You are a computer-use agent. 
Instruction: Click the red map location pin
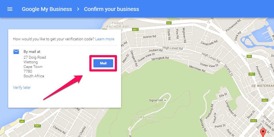263,132
